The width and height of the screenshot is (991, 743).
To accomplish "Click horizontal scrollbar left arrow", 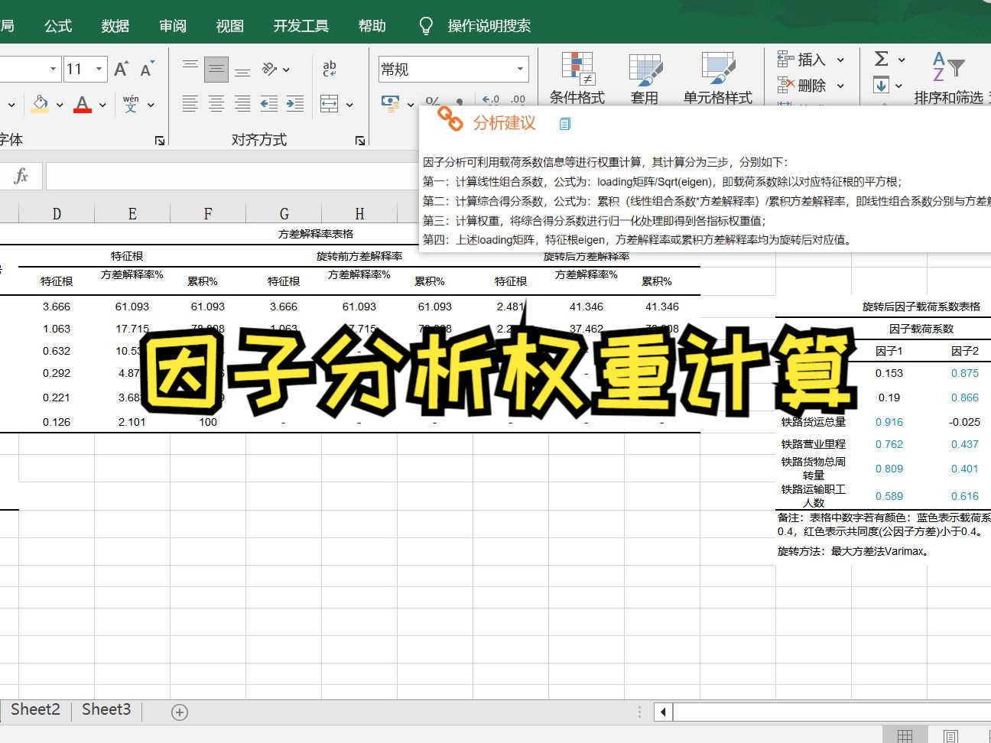I will [x=663, y=712].
